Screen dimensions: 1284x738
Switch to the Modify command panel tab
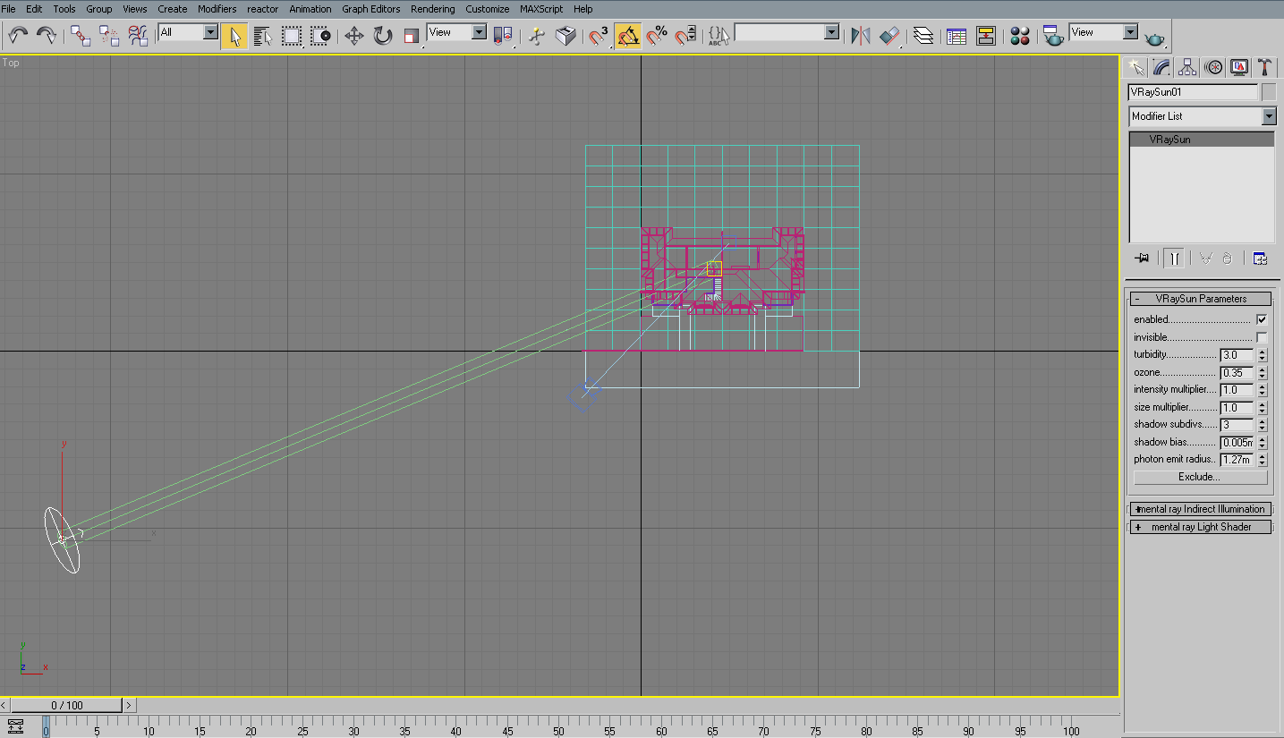pos(1161,67)
